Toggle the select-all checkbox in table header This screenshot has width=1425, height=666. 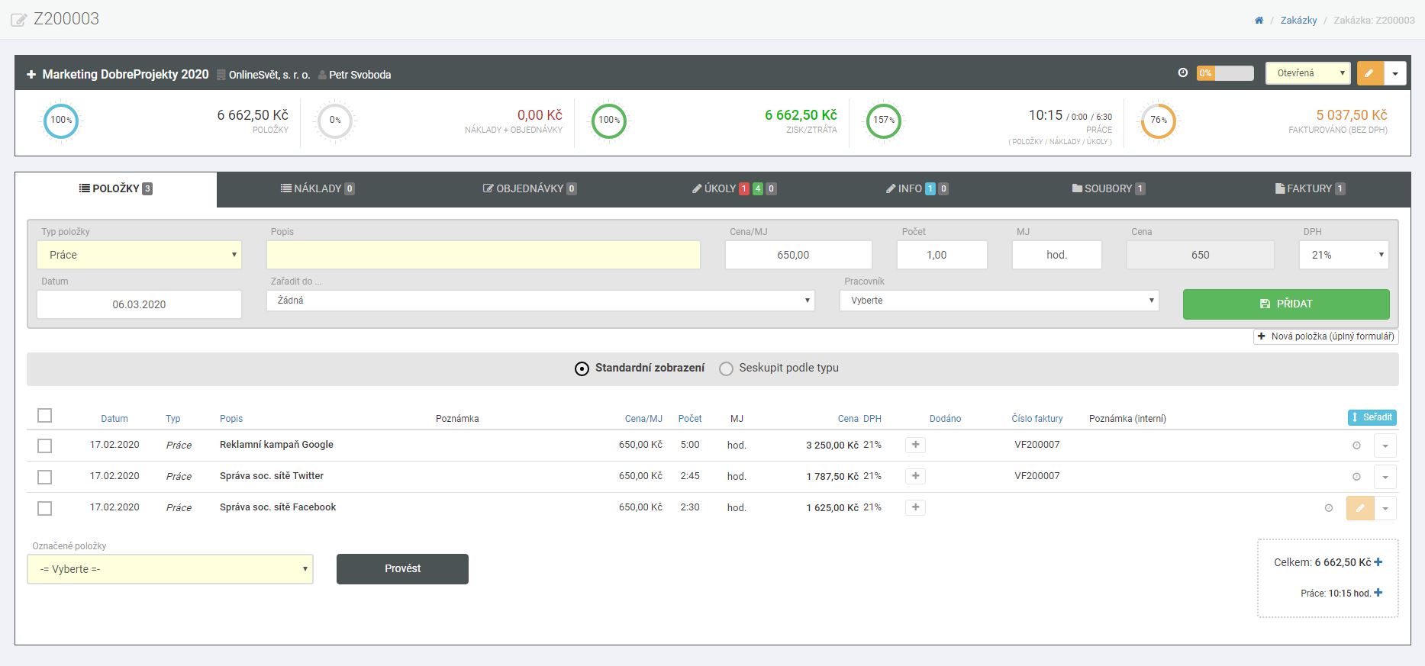(x=44, y=416)
